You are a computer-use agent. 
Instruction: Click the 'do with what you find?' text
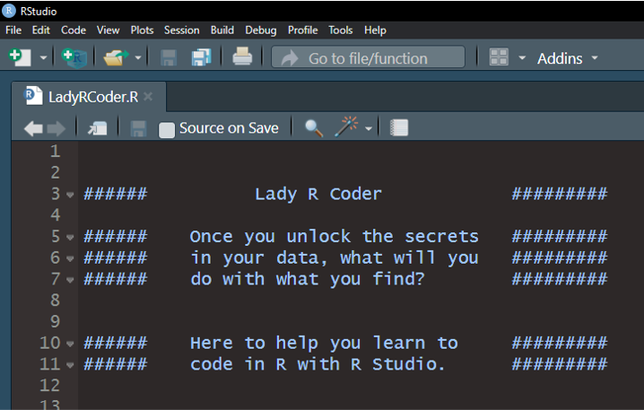(x=308, y=279)
